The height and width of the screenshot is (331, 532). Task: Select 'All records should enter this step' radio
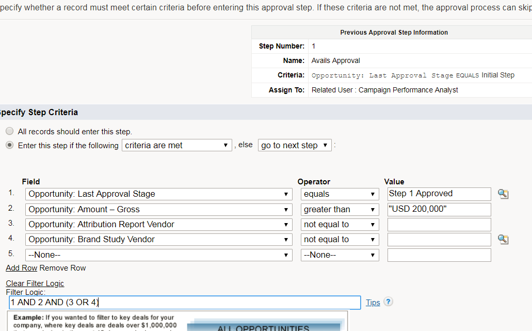tap(10, 131)
